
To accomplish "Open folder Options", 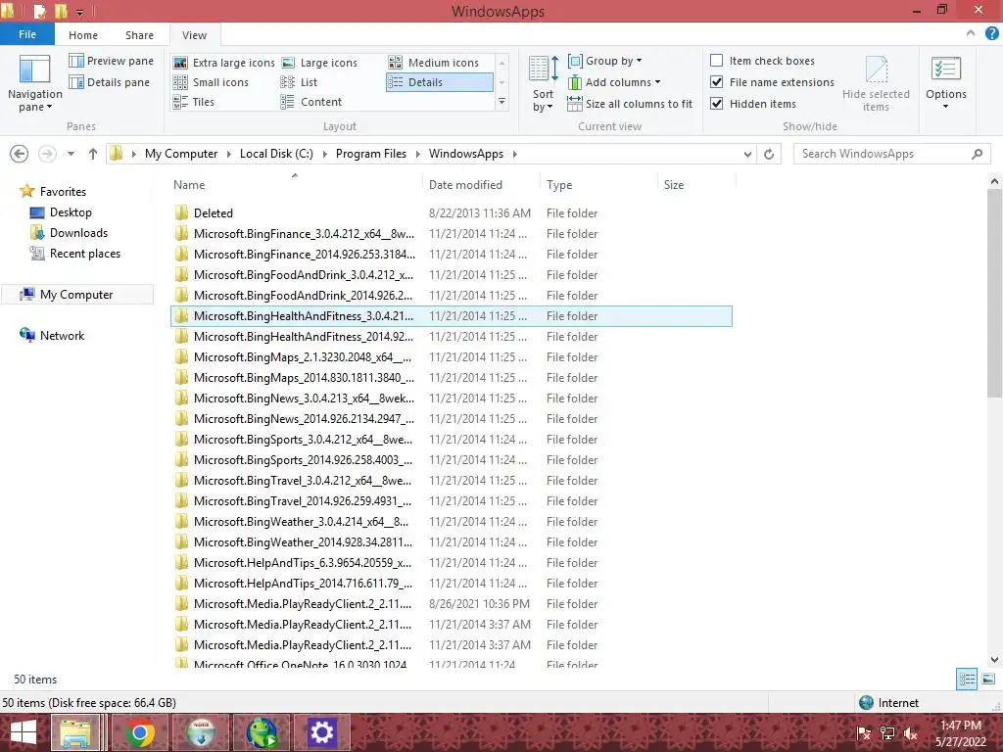I will (945, 83).
